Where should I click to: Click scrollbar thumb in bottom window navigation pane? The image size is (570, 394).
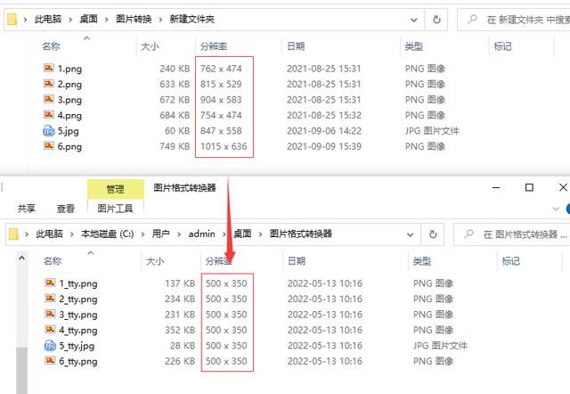coord(21,370)
